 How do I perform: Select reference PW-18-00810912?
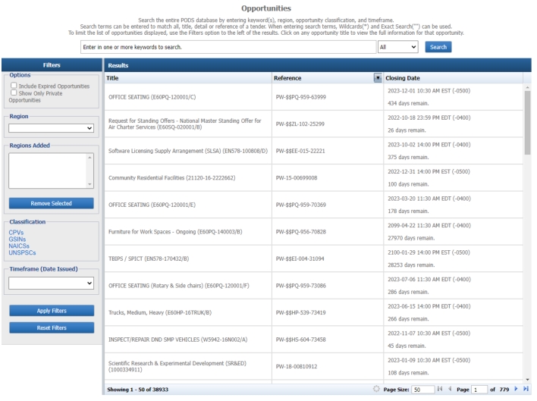click(297, 366)
